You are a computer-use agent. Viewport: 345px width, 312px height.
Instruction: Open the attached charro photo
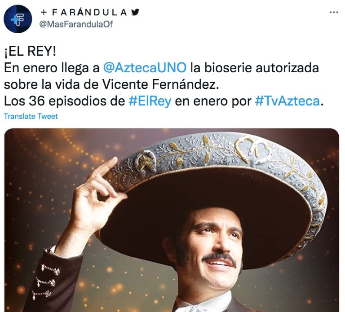(x=172, y=220)
